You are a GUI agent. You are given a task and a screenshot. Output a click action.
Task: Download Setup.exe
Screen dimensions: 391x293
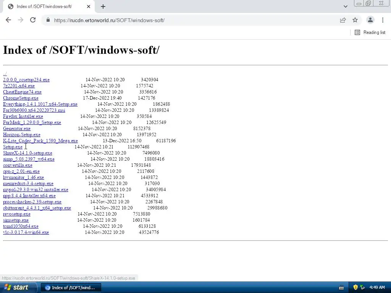pos(13,147)
